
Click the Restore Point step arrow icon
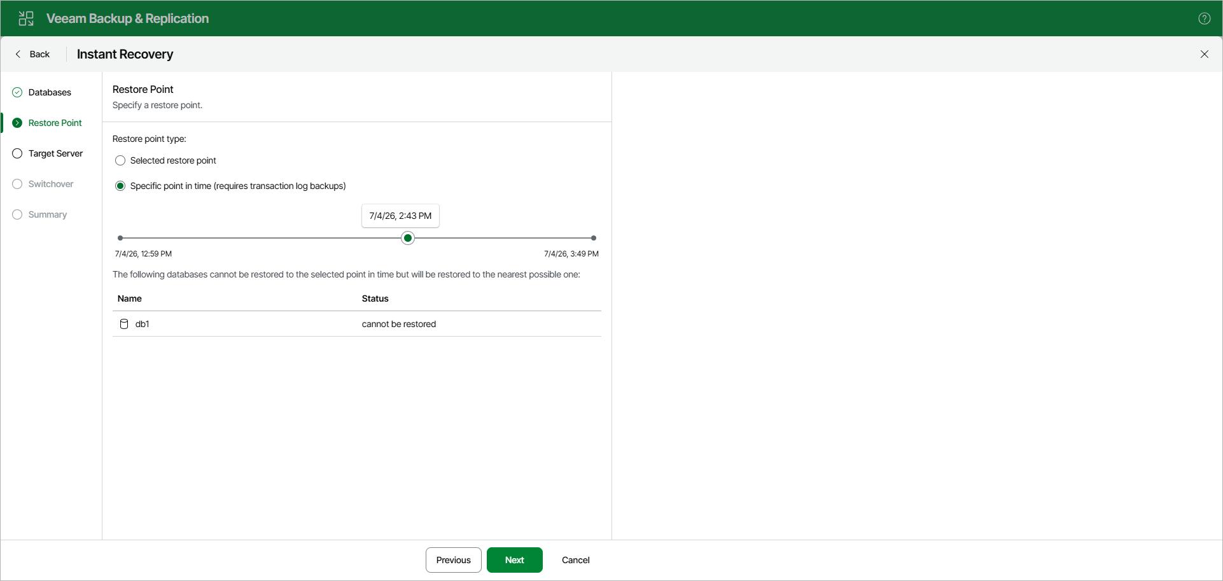(x=17, y=123)
